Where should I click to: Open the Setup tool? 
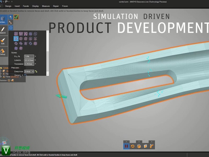point(3,52)
